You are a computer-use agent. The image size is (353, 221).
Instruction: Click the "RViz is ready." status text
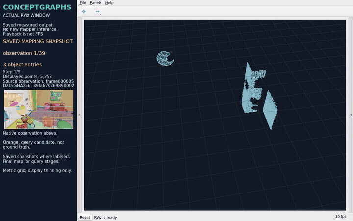105,217
